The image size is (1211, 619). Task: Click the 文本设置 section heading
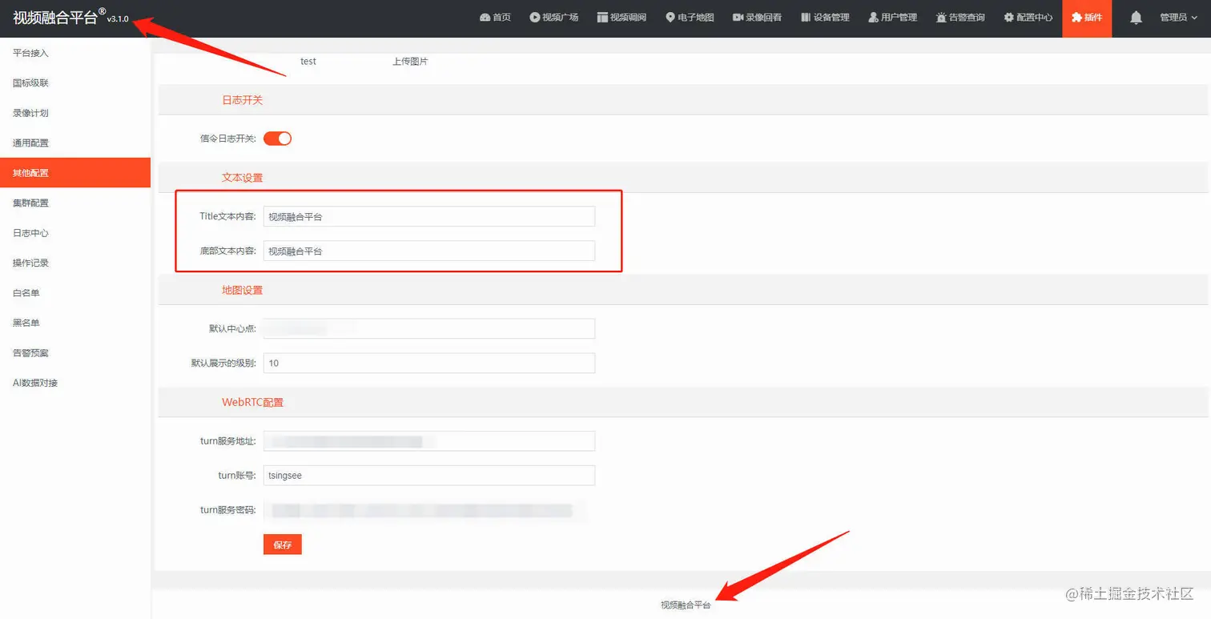click(242, 178)
